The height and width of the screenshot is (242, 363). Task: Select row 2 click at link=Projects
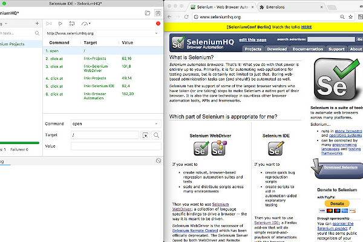[103, 59]
